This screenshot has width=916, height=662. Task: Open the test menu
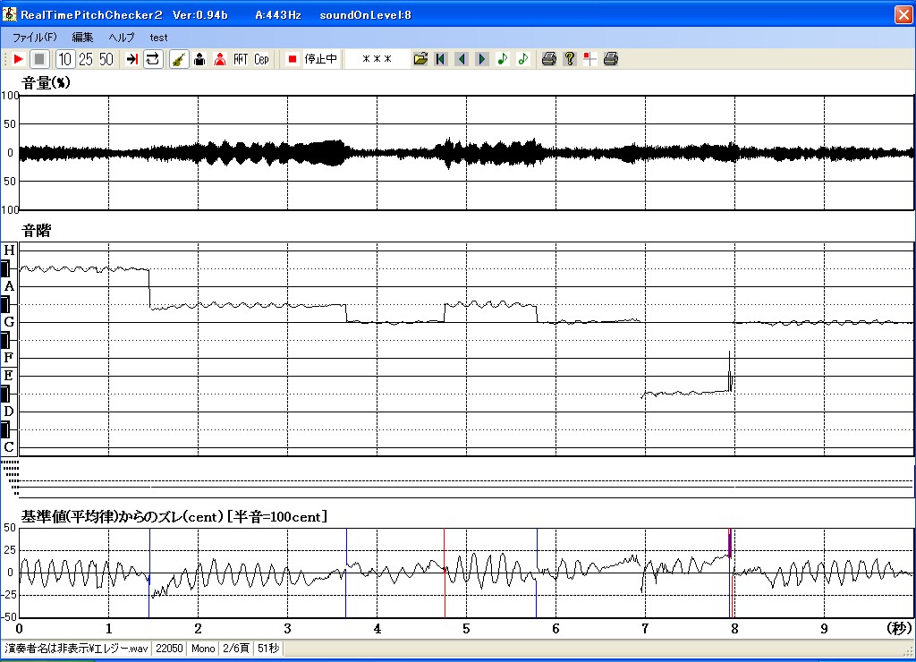point(158,38)
